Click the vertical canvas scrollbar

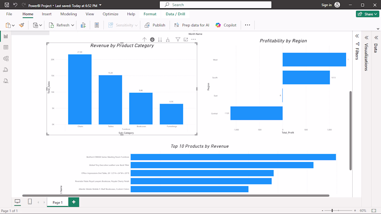tap(351, 131)
